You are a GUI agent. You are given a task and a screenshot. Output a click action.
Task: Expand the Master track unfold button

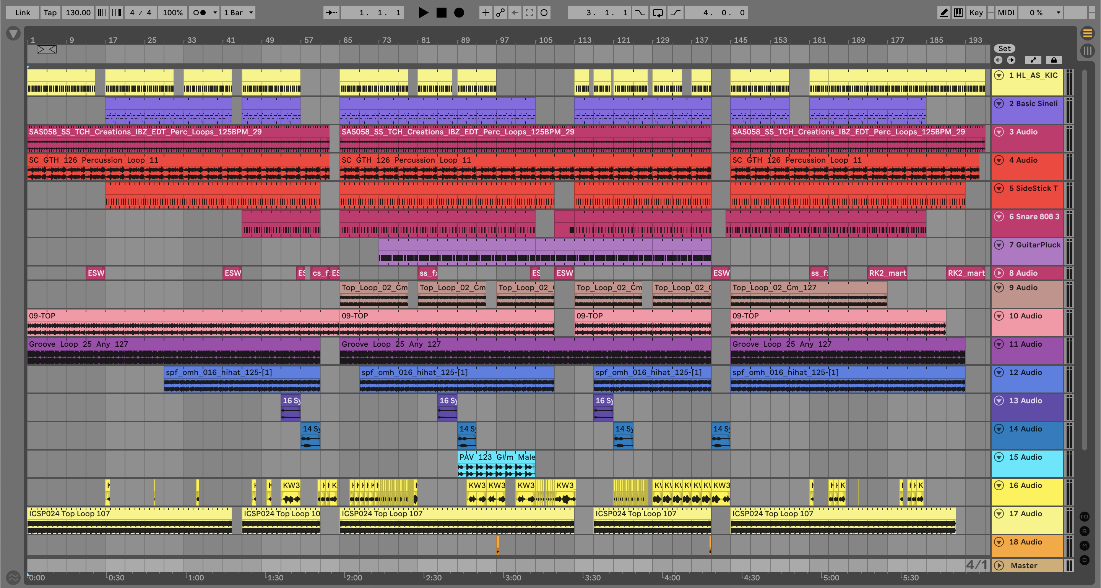(999, 565)
